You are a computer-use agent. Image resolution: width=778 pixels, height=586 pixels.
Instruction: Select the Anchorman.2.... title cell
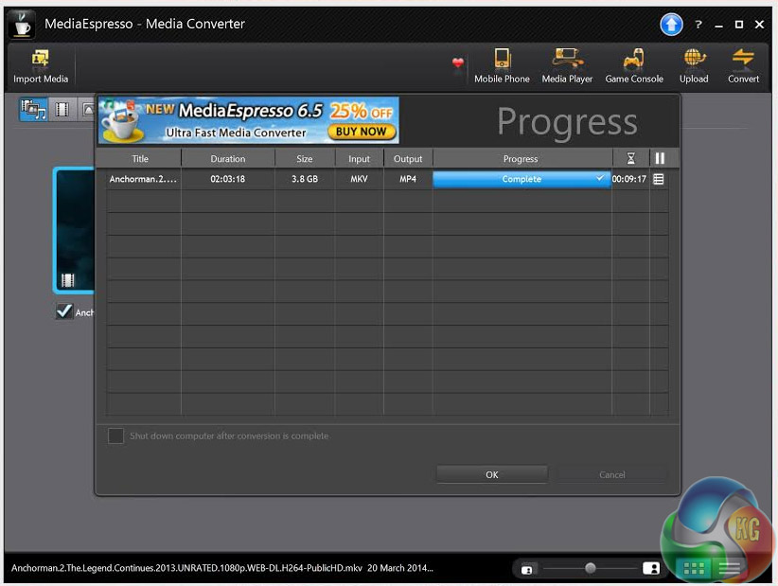143,179
